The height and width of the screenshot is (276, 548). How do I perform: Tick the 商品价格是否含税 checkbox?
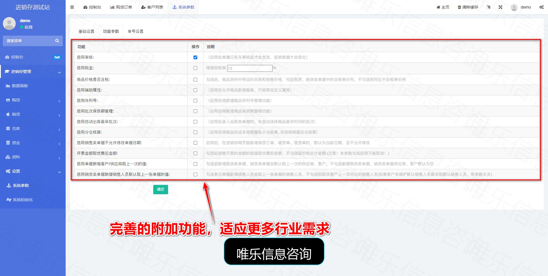click(195, 79)
